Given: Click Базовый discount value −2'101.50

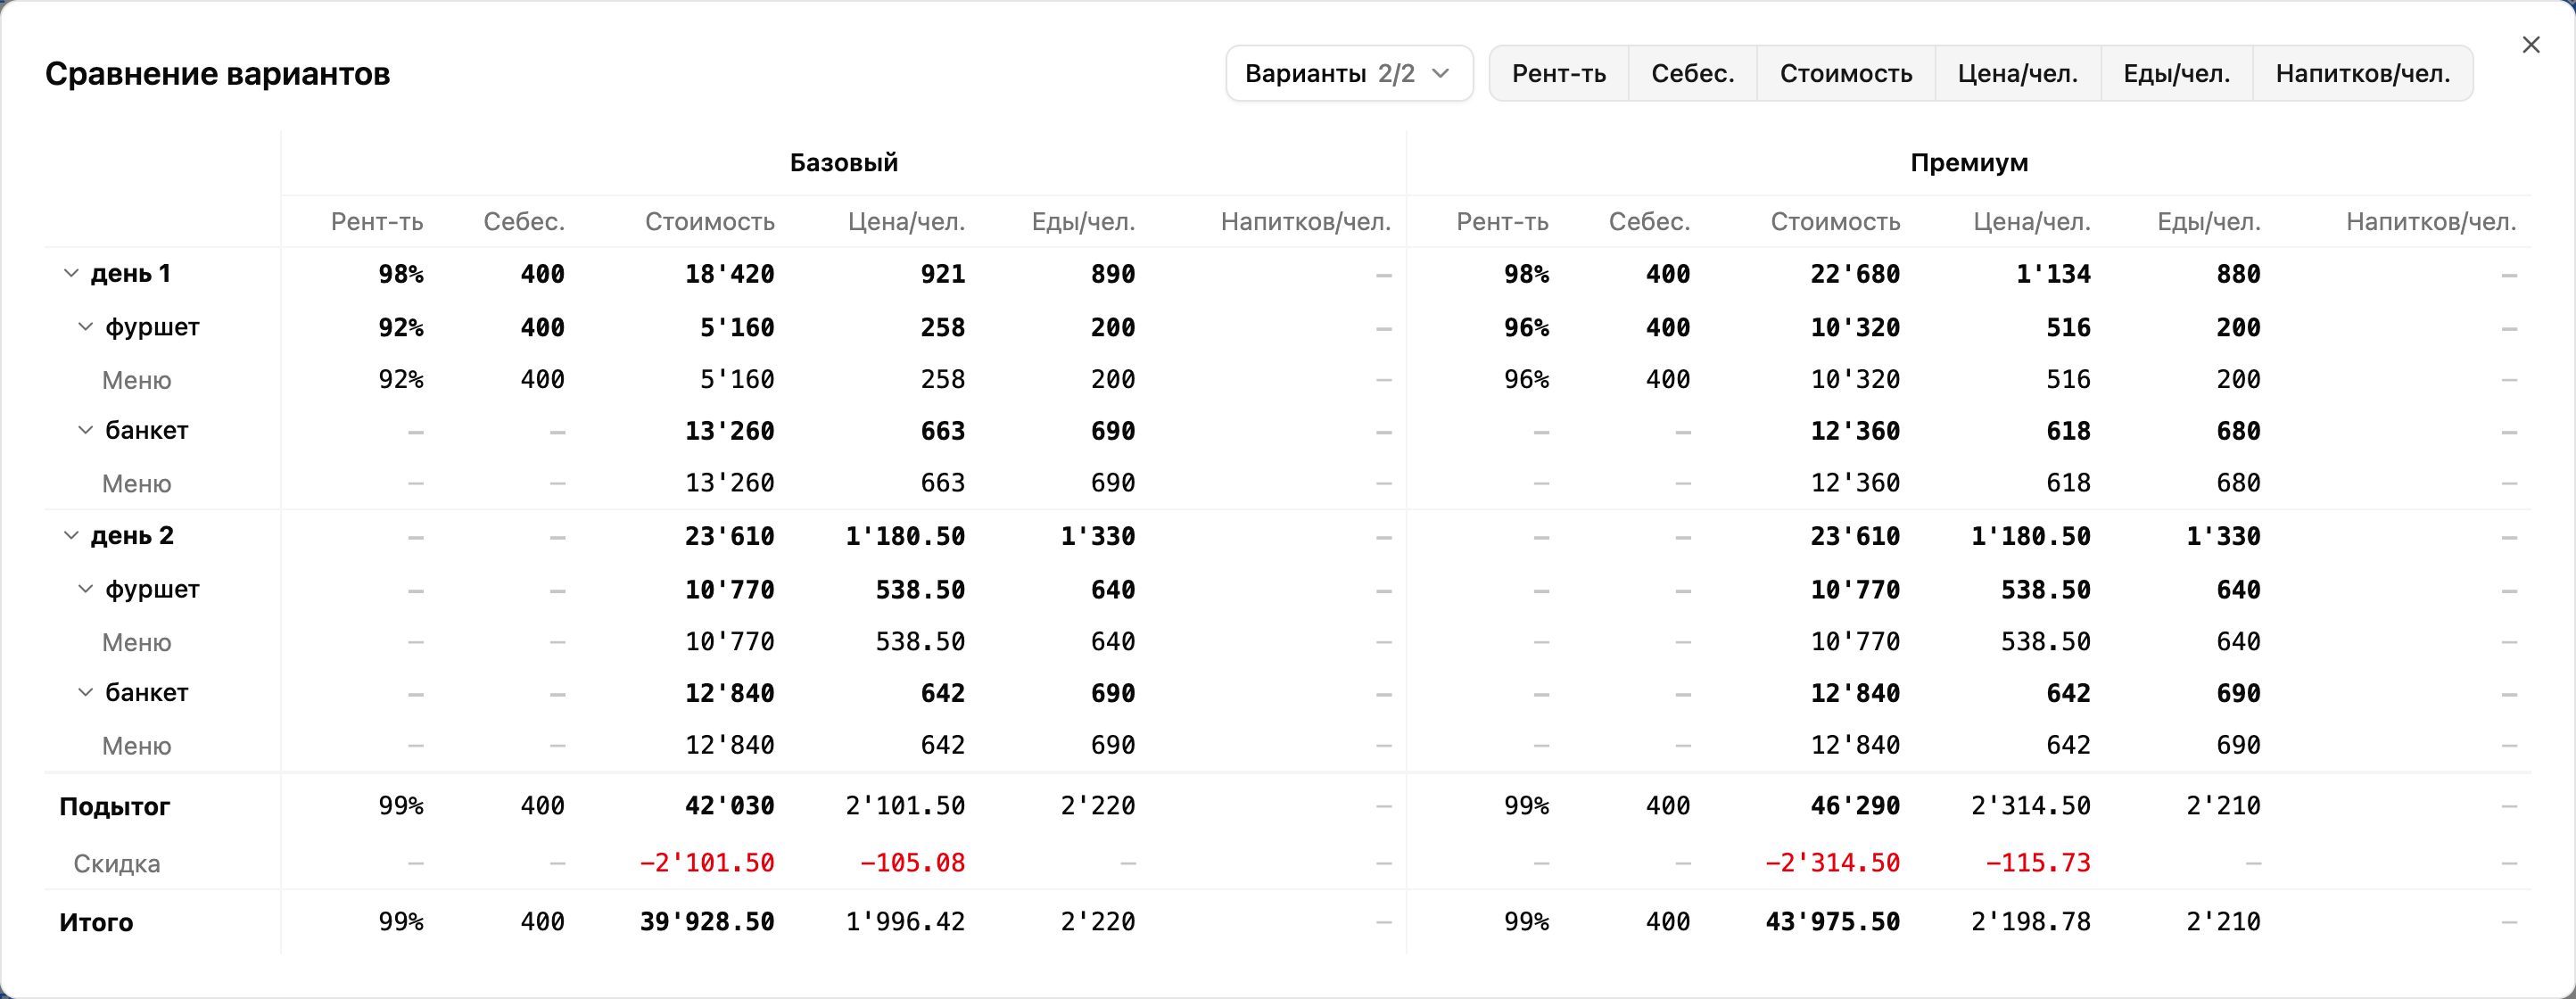Looking at the screenshot, I should point(707,863).
